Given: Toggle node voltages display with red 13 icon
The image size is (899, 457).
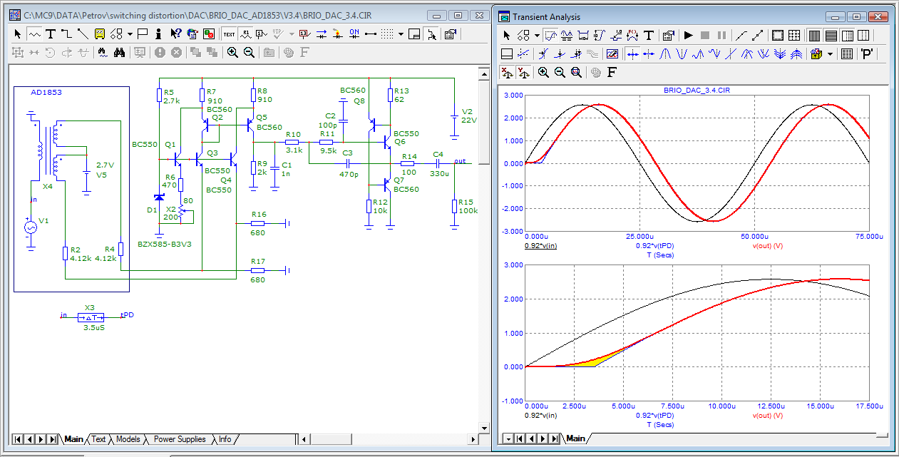Looking at the screenshot, I should click(x=305, y=34).
